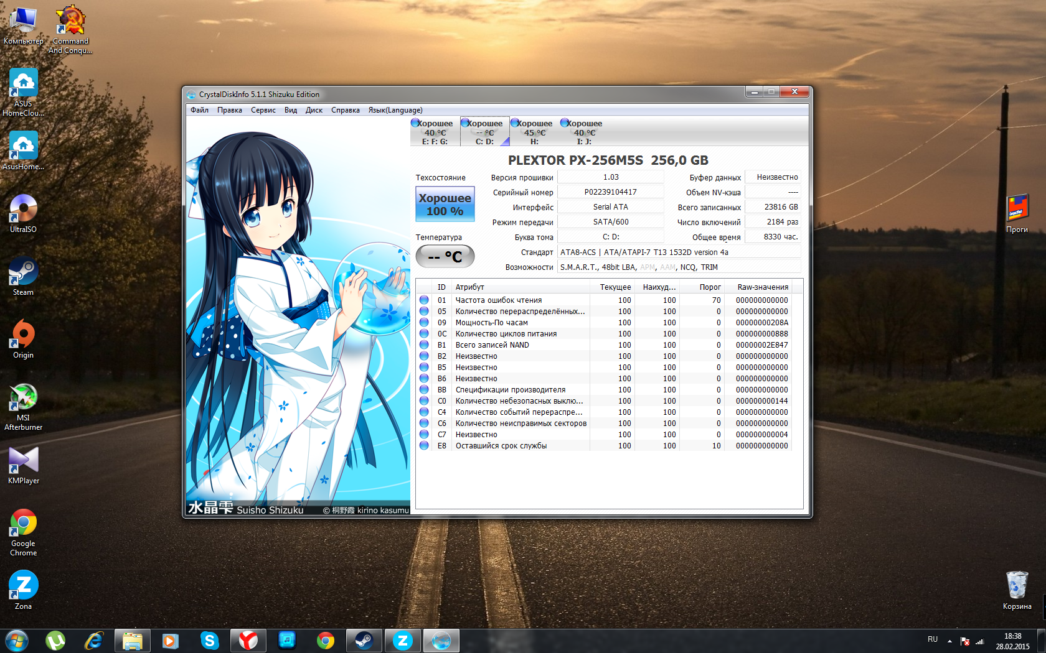Click the title text PLEXTOR PX-256M5S 256,0 GB
Image resolution: width=1046 pixels, height=653 pixels.
tap(608, 160)
